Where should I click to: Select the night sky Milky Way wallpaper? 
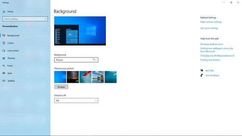(x=73, y=77)
